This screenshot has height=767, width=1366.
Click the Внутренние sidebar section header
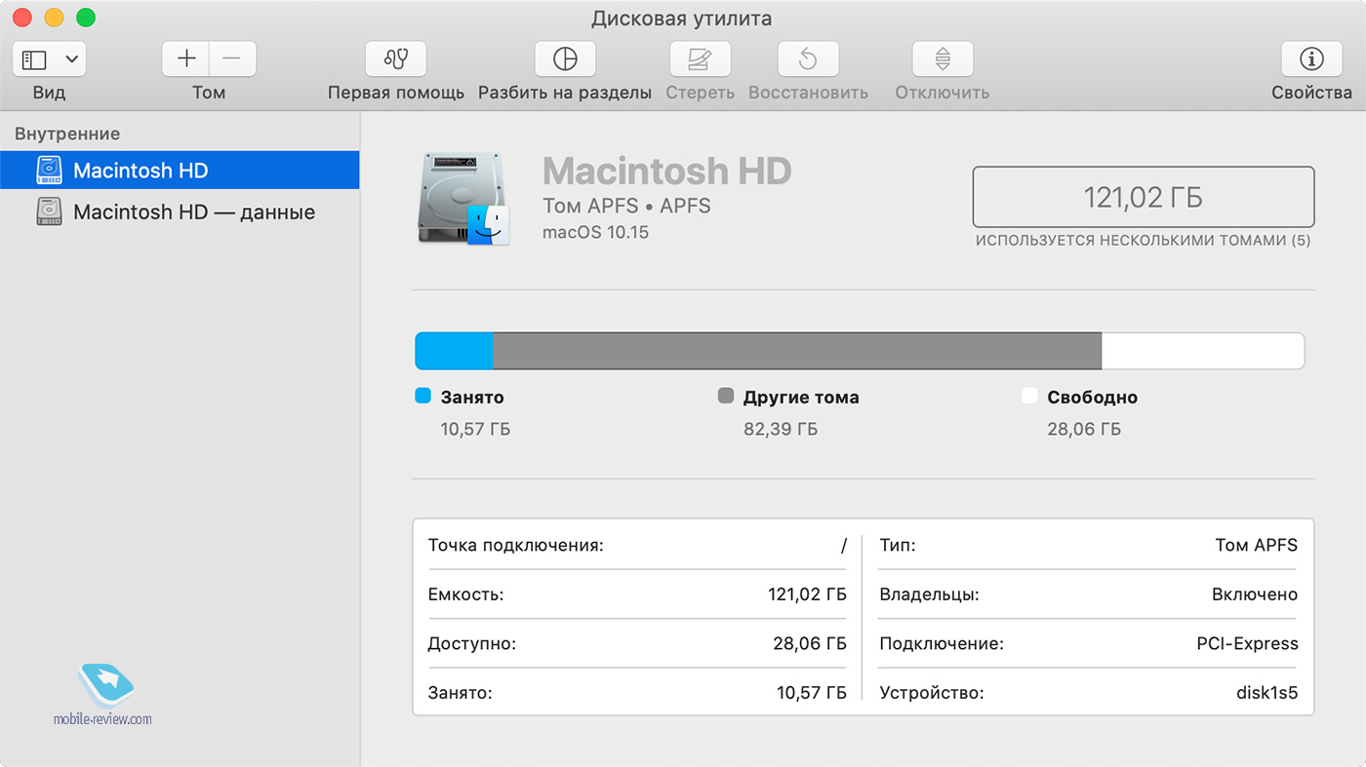(x=67, y=134)
